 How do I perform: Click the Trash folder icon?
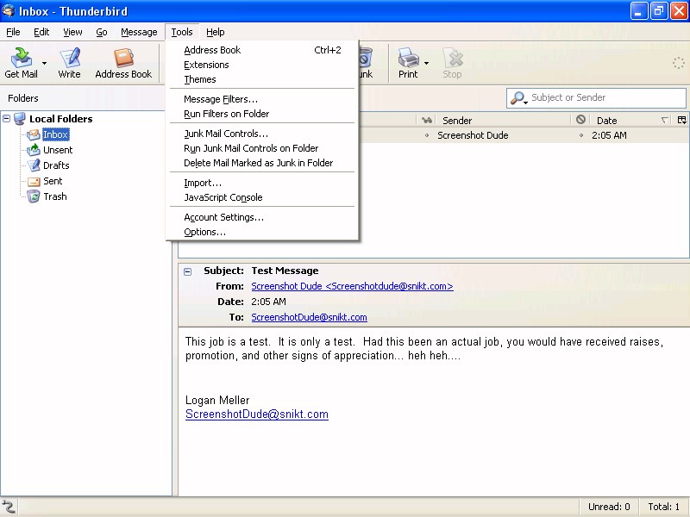point(34,196)
